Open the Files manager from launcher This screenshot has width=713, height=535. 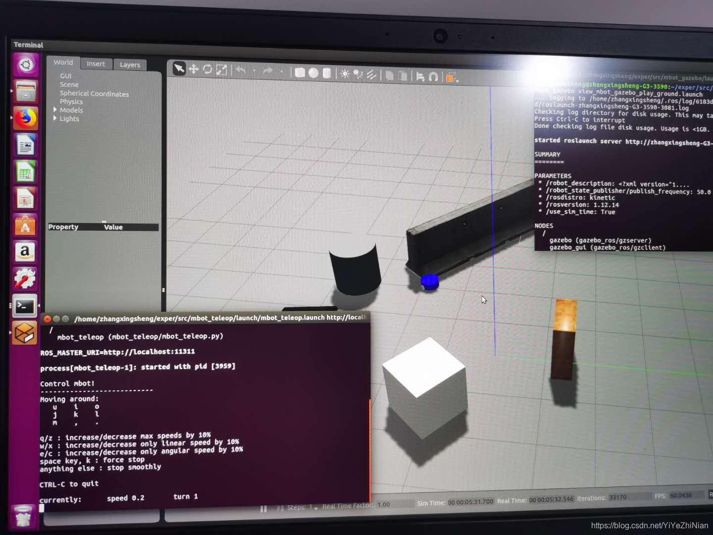[x=26, y=91]
